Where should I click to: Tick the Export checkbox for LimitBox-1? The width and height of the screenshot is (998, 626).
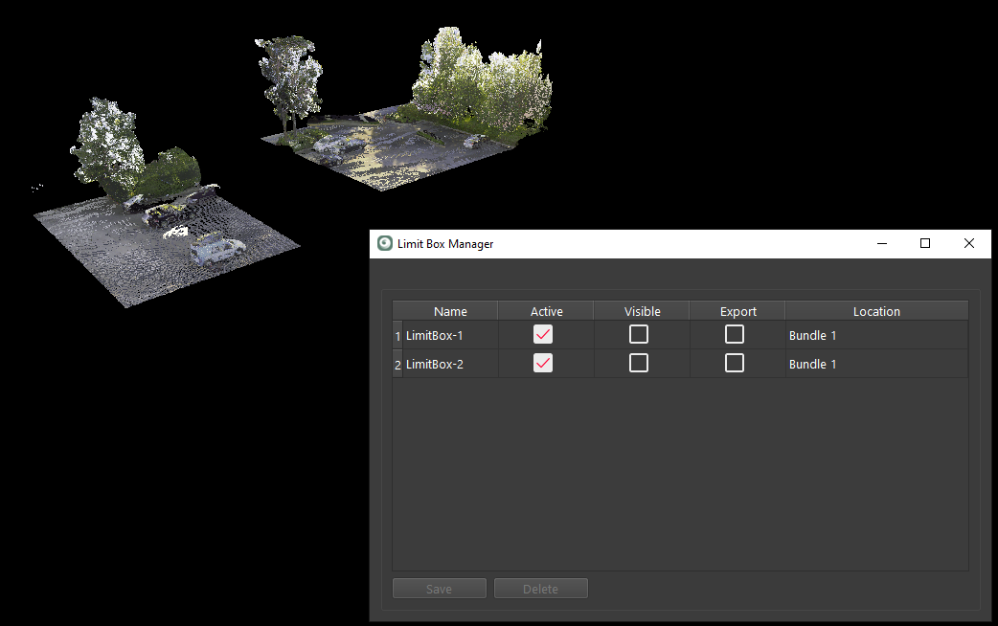[x=735, y=334]
